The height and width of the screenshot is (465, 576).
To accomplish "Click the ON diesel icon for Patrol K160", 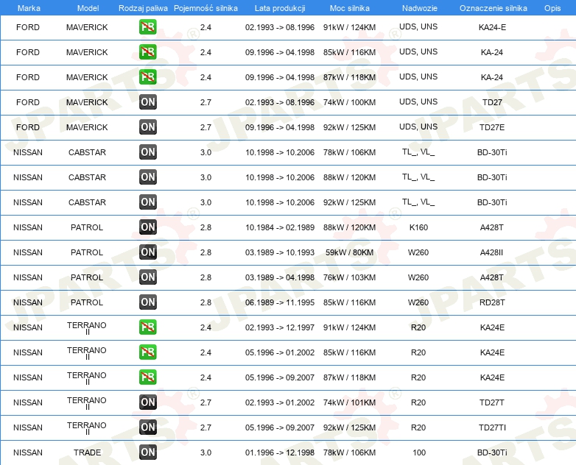I will point(147,227).
